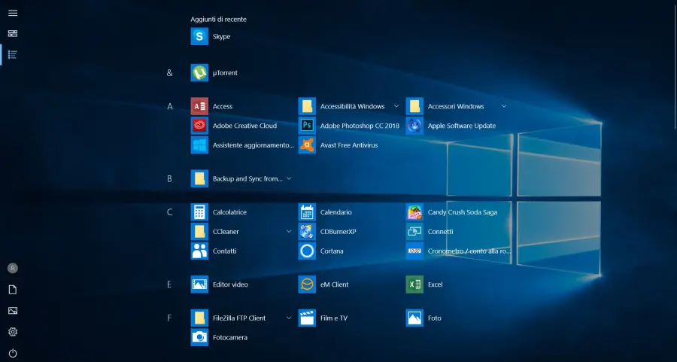Click the Power button icon

13,353
